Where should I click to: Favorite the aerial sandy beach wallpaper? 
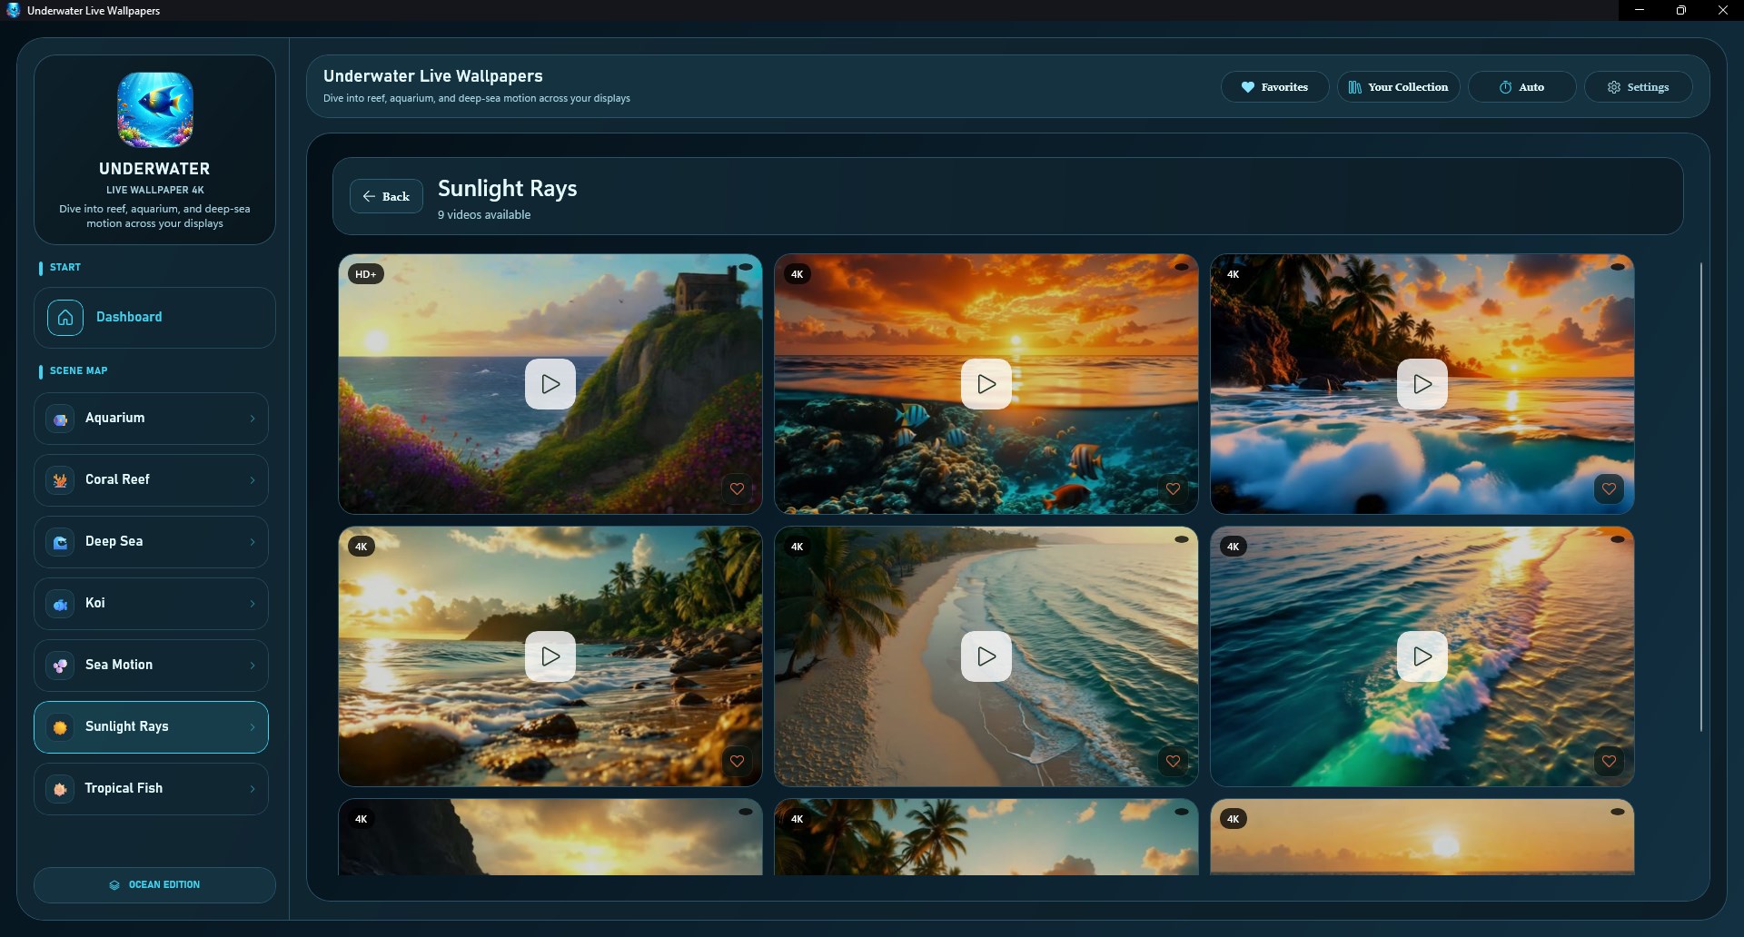[x=1174, y=762]
